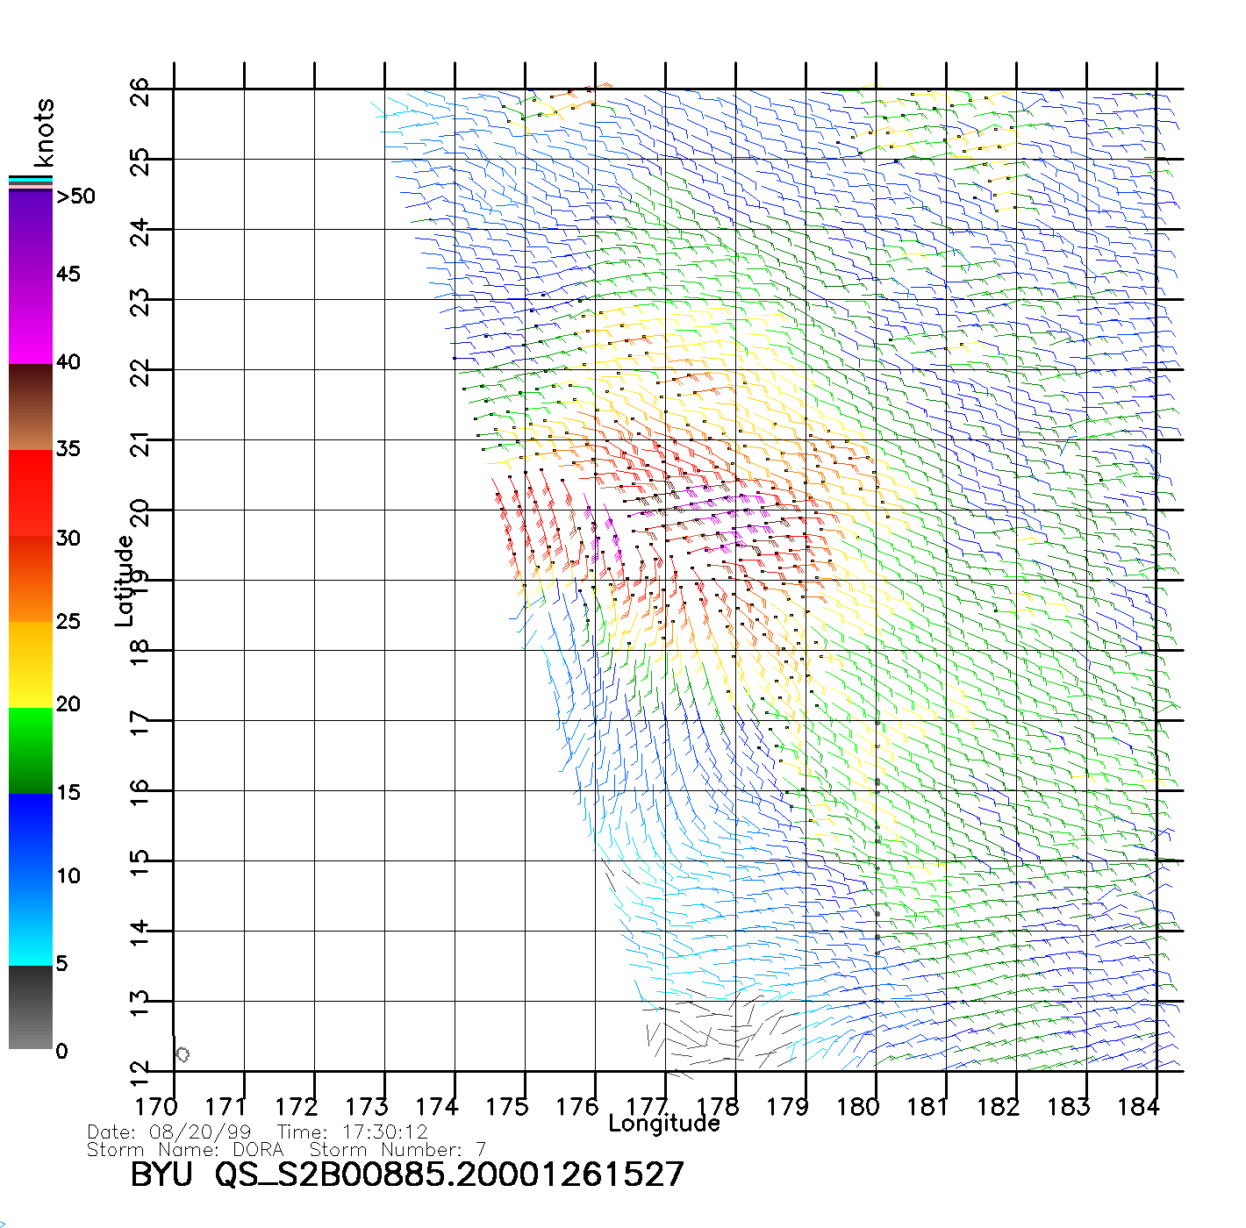Click the "Time: 17:30:12" label
Screen dimensions: 1246x1228
point(352,1132)
